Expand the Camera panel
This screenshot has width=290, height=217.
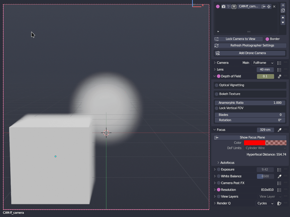215,63
